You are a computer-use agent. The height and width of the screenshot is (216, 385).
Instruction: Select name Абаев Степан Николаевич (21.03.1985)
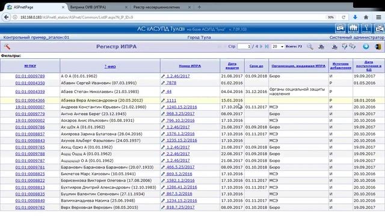(x=100, y=92)
